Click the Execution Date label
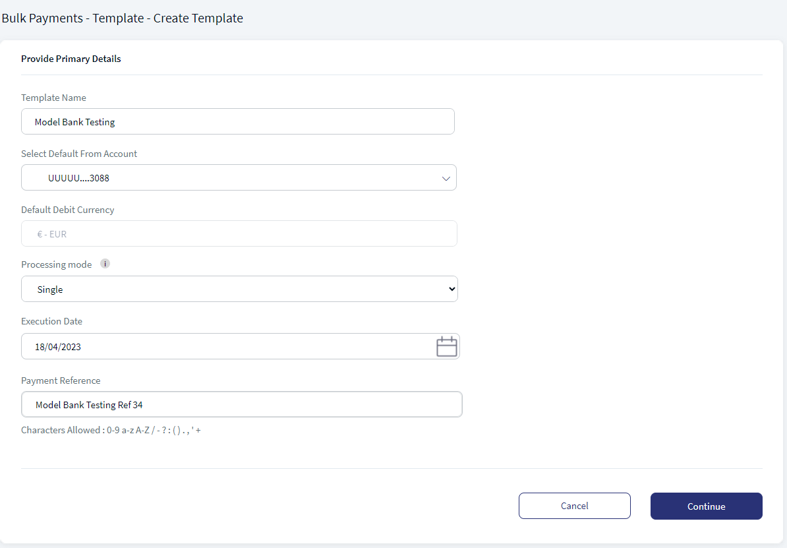The width and height of the screenshot is (787, 548). click(51, 321)
